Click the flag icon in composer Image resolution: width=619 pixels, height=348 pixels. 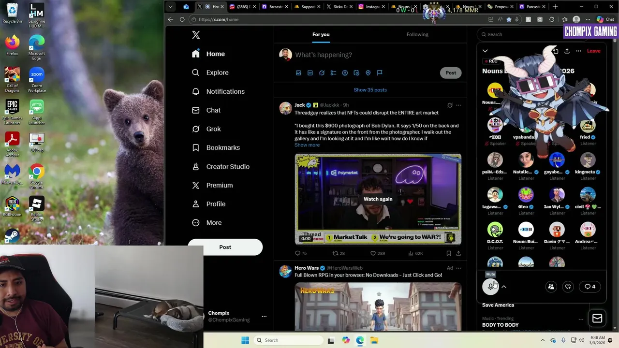point(380,73)
